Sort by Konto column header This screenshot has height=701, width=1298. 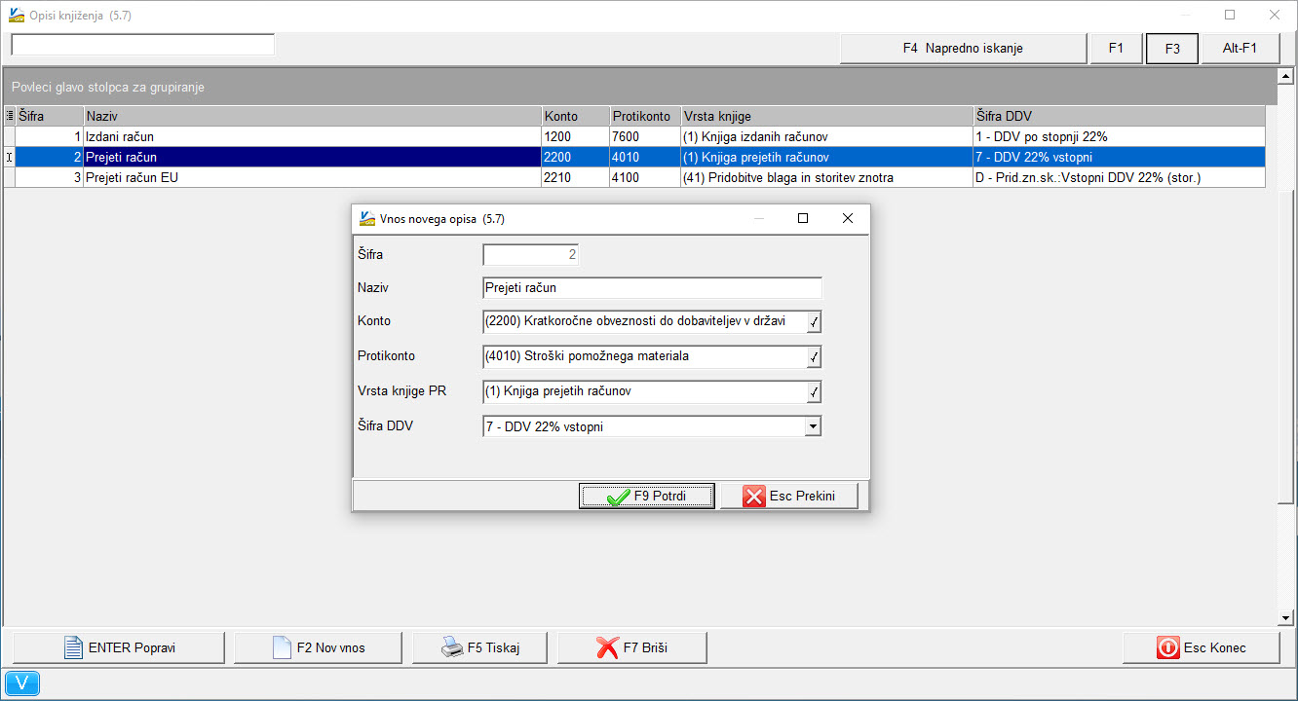pos(576,116)
